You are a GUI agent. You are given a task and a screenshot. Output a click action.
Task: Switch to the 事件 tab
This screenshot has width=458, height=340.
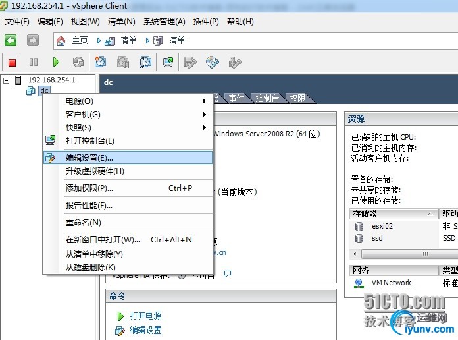tap(237, 98)
